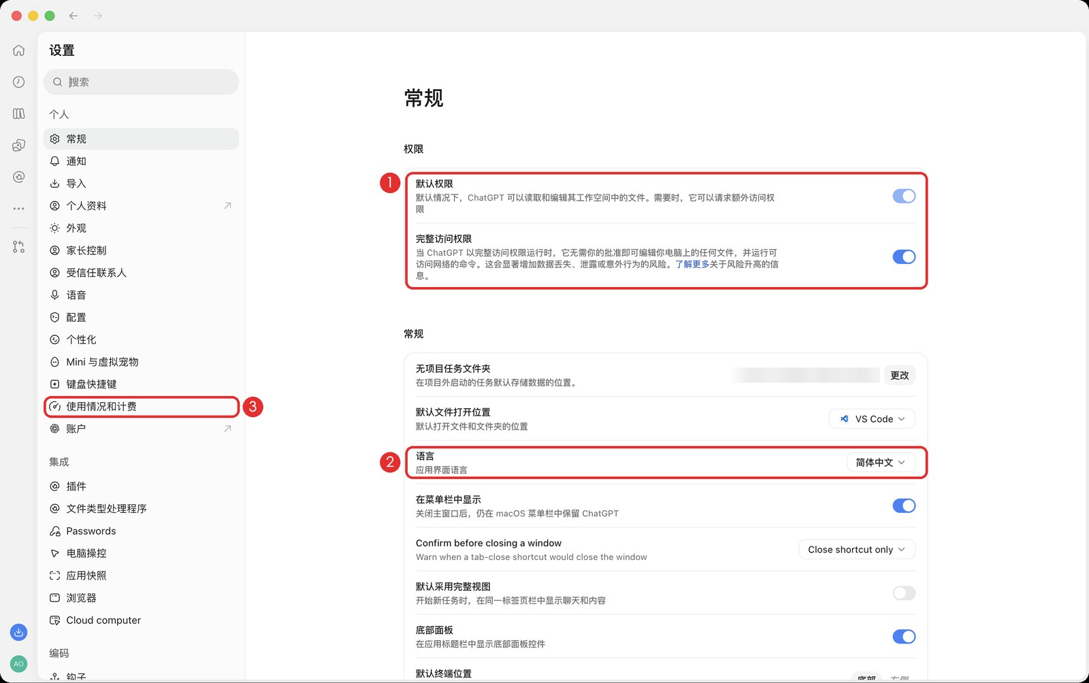The width and height of the screenshot is (1089, 683).
Task: Open 使用情况和计费 settings page
Action: 142,407
